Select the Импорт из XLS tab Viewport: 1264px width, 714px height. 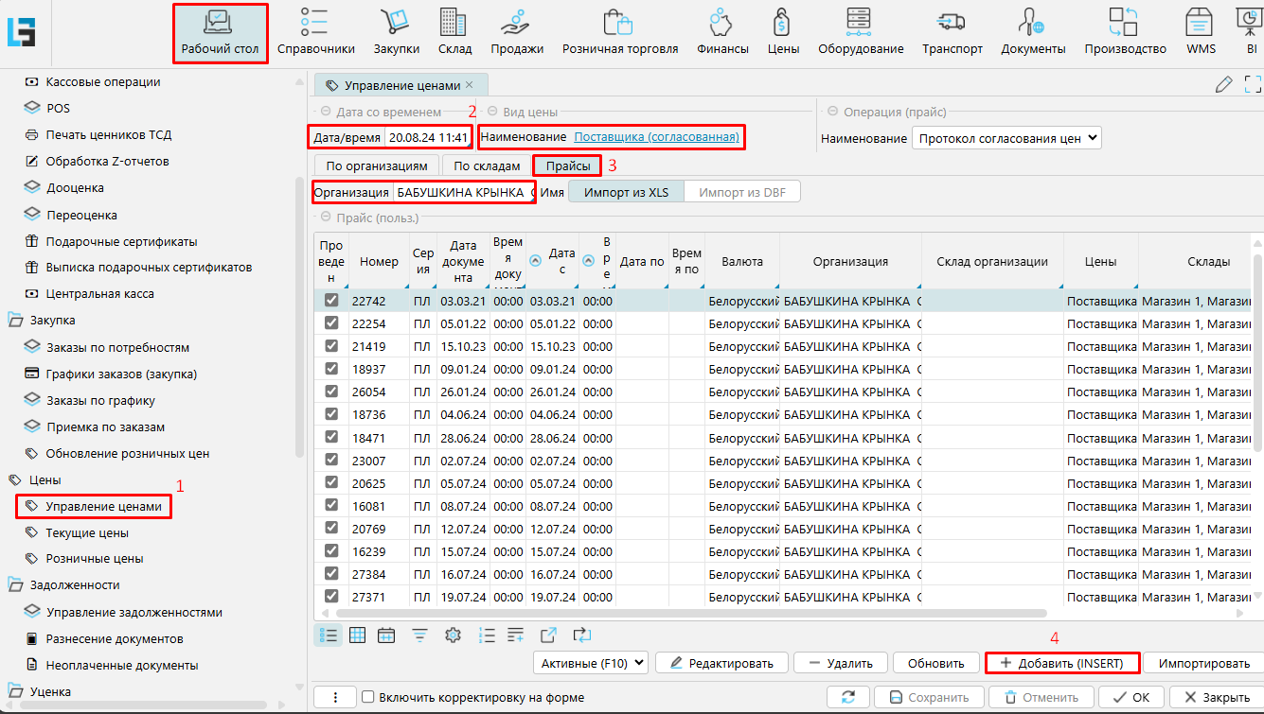pyautogui.click(x=626, y=192)
